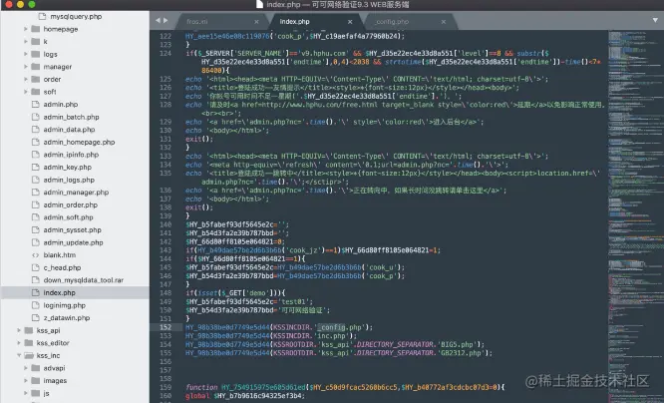664x403 pixels.
Task: Click the kss_api folder icon
Action: 29,330
